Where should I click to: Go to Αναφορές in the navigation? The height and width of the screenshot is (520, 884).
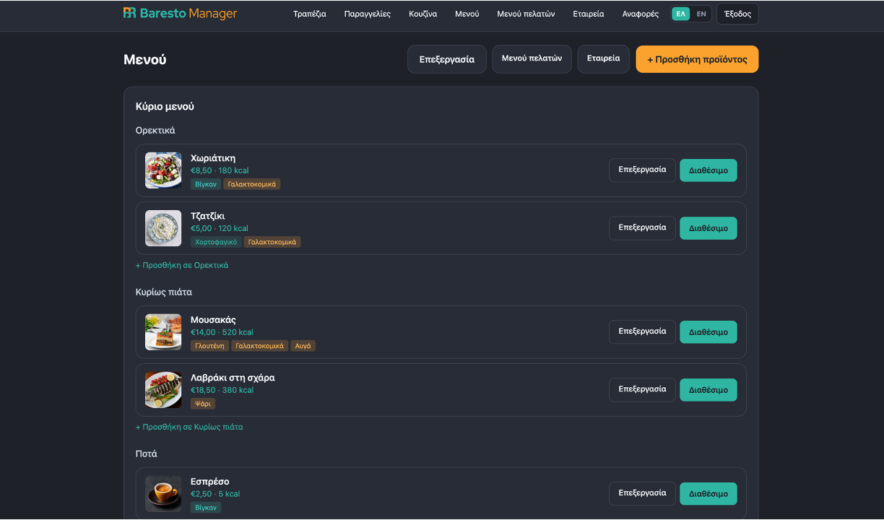[x=641, y=14]
